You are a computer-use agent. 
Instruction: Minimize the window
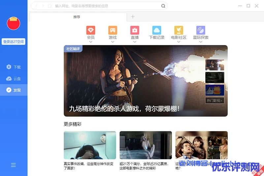pyautogui.click(x=240, y=6)
